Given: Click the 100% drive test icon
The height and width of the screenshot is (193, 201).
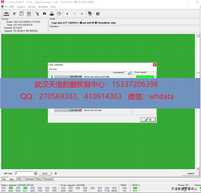Looking at the screenshot, I should pyautogui.click(x=29, y=14).
